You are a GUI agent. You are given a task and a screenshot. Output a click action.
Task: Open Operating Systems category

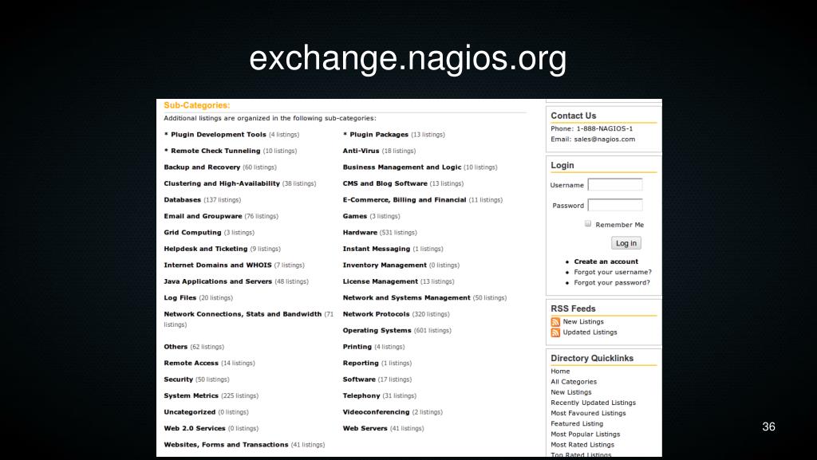(x=377, y=330)
